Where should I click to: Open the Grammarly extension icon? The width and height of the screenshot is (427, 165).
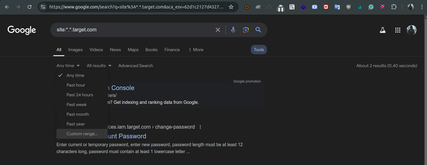click(x=371, y=7)
